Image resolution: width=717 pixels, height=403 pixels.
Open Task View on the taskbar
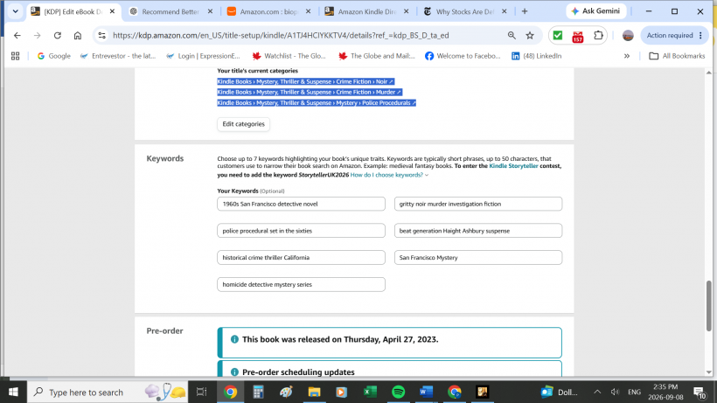tap(201, 392)
